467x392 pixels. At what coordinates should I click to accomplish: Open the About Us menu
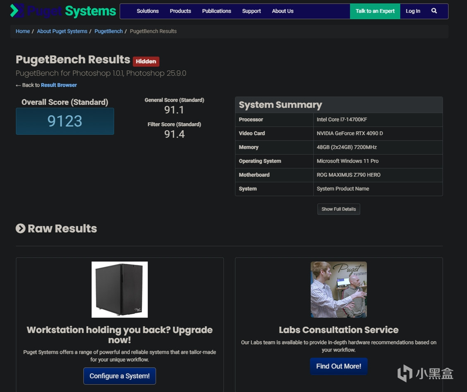pyautogui.click(x=283, y=11)
